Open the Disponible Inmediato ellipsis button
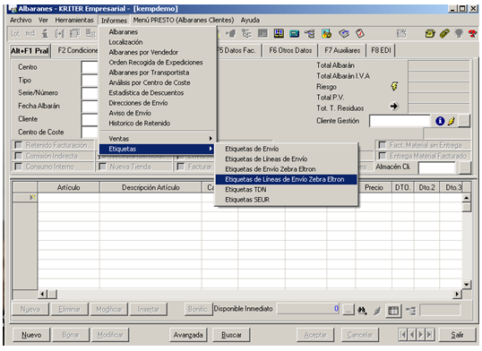This screenshot has width=482, height=351. tap(348, 310)
